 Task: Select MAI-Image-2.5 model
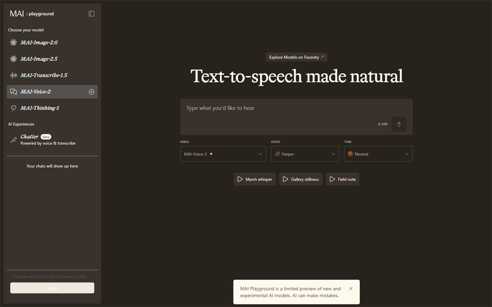[52, 59]
